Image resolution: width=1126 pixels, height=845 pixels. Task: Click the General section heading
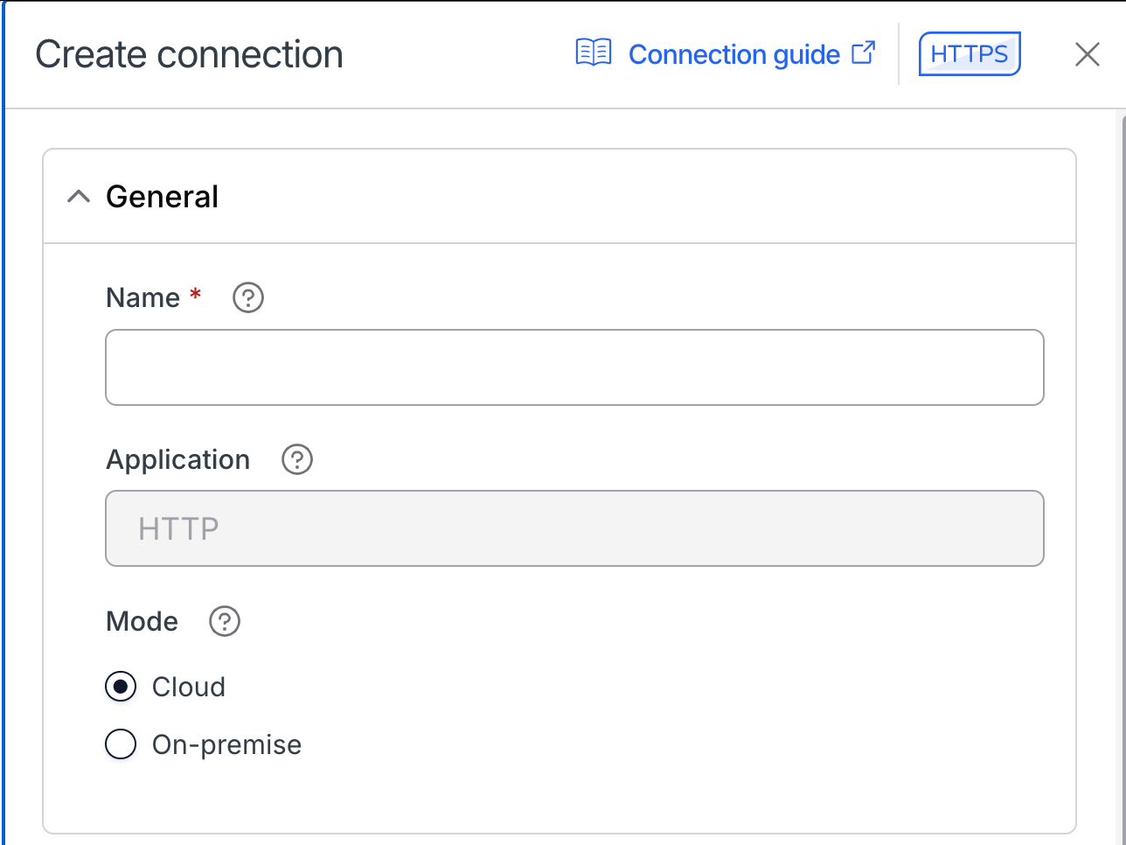tap(162, 197)
